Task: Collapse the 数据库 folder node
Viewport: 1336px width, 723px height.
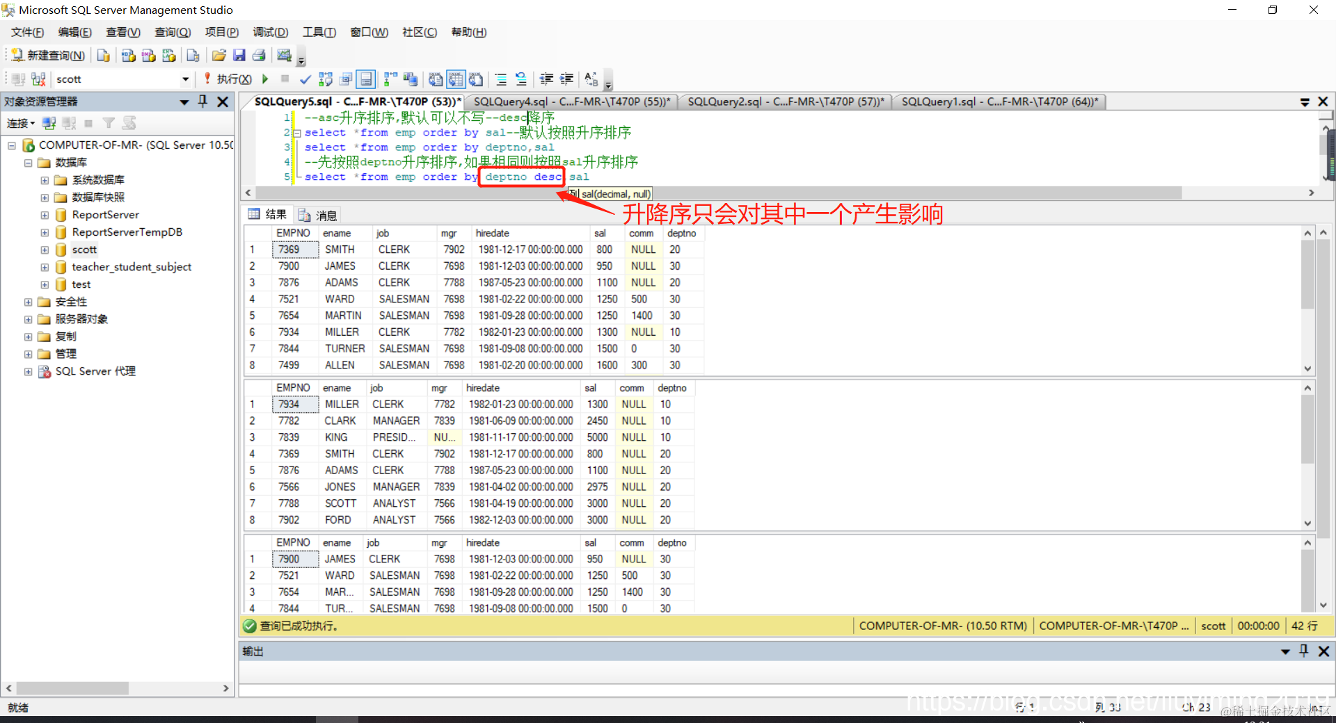Action: [x=29, y=163]
